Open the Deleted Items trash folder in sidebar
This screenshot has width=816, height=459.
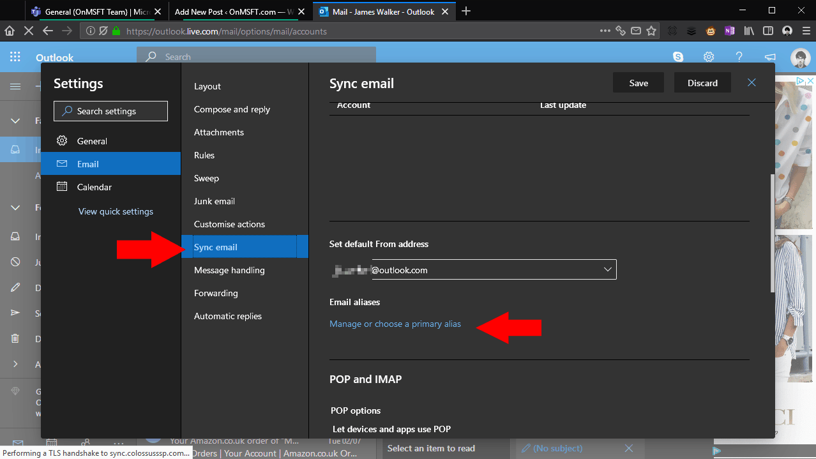(x=15, y=338)
